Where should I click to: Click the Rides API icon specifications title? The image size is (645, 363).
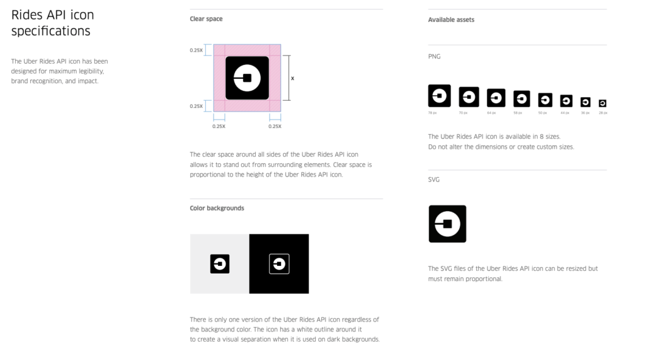click(x=53, y=23)
